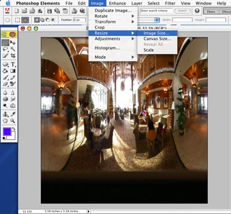Select the Dodge tool

5,105
